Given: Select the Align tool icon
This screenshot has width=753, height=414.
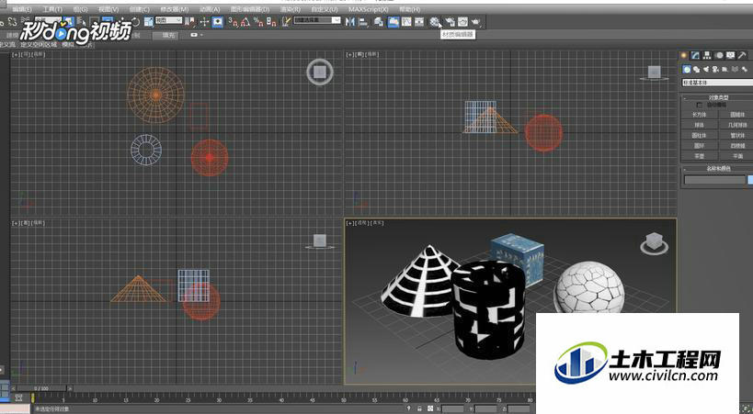Looking at the screenshot, I should pyautogui.click(x=362, y=22).
